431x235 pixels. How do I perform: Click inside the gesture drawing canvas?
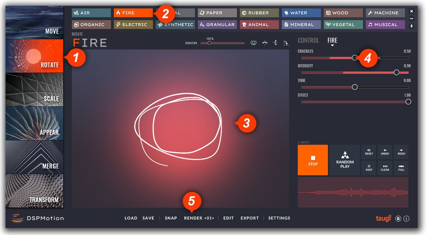tap(181, 128)
